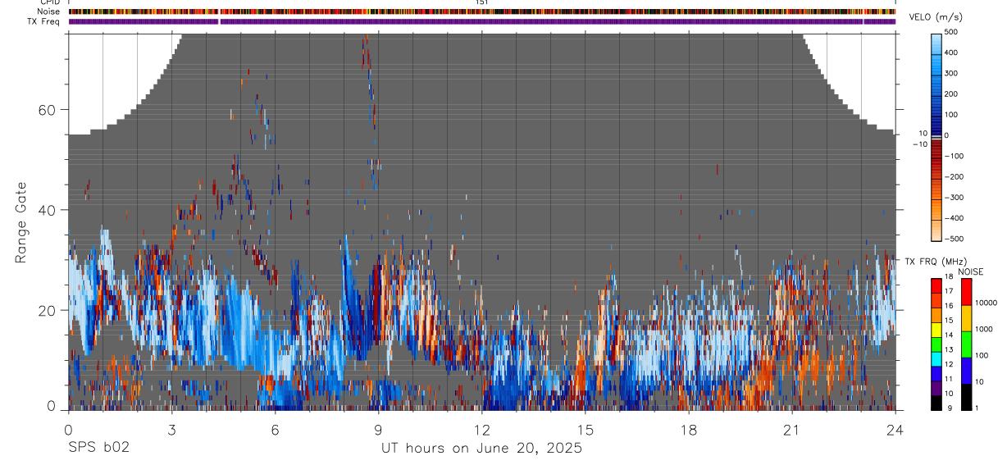Click the 24 tick label on the UT hours axis

click(895, 429)
